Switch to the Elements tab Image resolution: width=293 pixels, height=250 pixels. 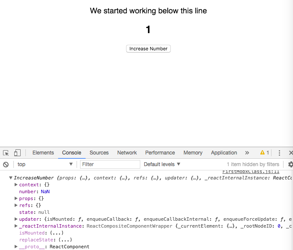point(43,153)
